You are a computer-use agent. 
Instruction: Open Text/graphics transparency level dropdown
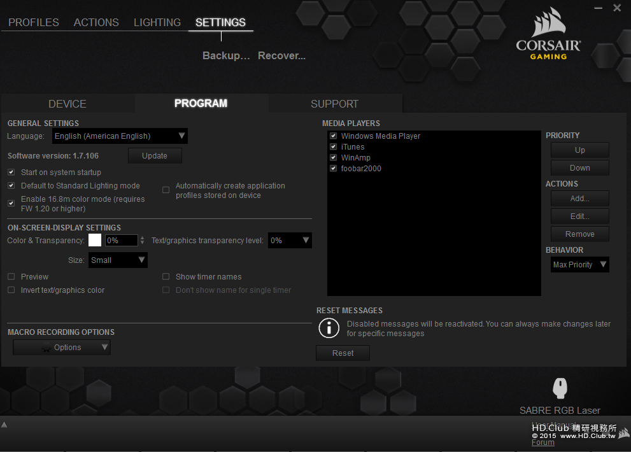pyautogui.click(x=290, y=240)
